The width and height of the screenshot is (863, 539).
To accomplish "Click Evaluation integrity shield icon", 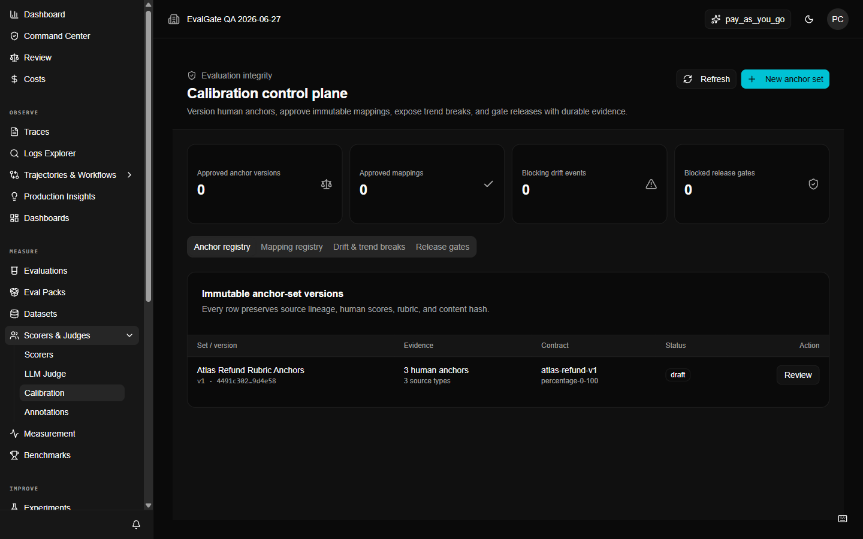I will click(192, 75).
